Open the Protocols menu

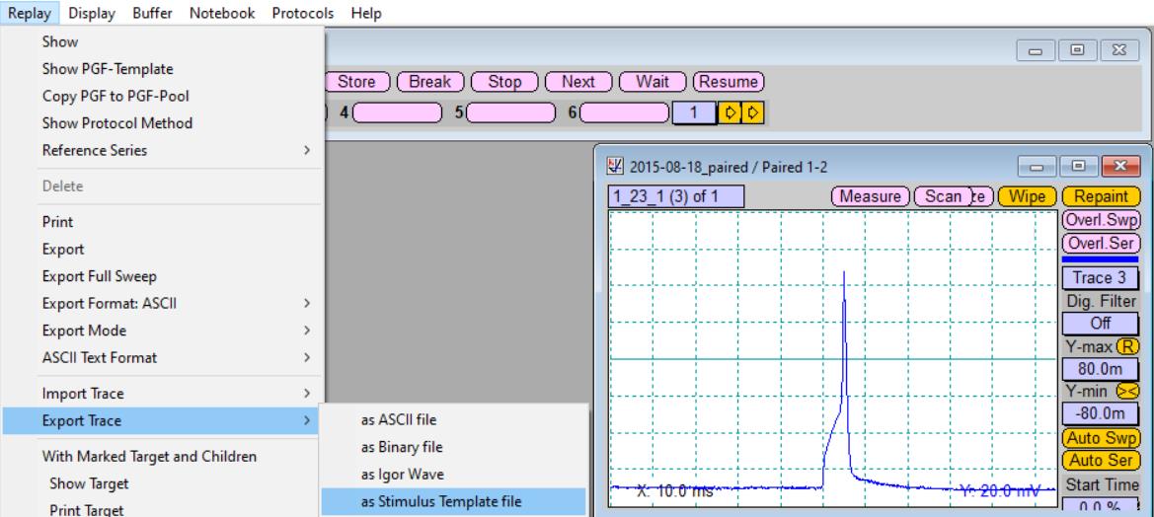[x=302, y=13]
